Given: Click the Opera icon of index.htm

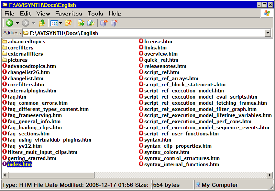Looking at the screenshot, I should (5, 164).
